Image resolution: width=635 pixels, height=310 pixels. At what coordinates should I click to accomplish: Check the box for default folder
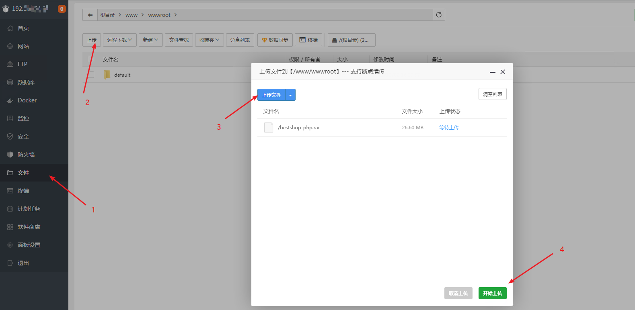coord(91,75)
